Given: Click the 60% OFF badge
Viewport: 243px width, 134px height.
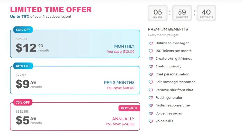Looking at the screenshot, I should coord(23,66).
